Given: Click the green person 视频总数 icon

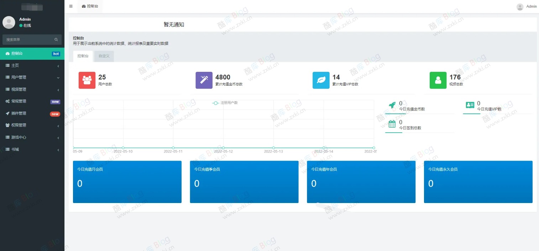Looking at the screenshot, I should (438, 80).
